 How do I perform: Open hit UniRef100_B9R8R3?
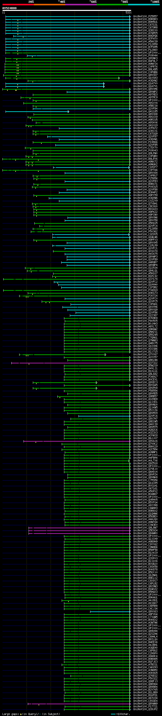pos(145,19)
